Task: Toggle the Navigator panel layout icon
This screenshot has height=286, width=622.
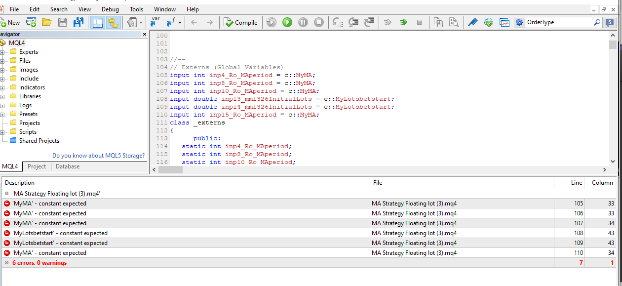Action: point(98,22)
